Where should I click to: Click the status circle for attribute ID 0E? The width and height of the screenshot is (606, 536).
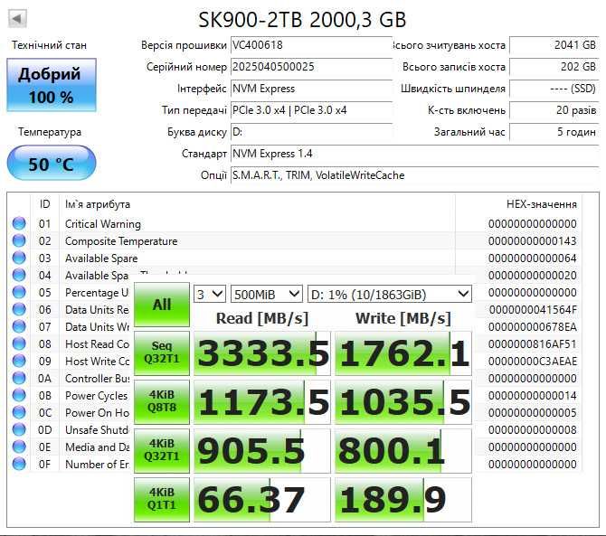click(19, 447)
